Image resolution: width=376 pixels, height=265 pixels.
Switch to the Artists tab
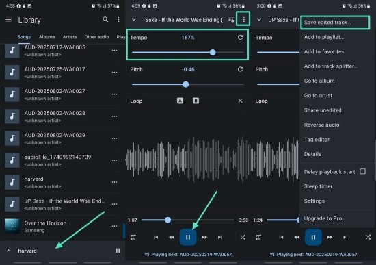click(x=70, y=37)
